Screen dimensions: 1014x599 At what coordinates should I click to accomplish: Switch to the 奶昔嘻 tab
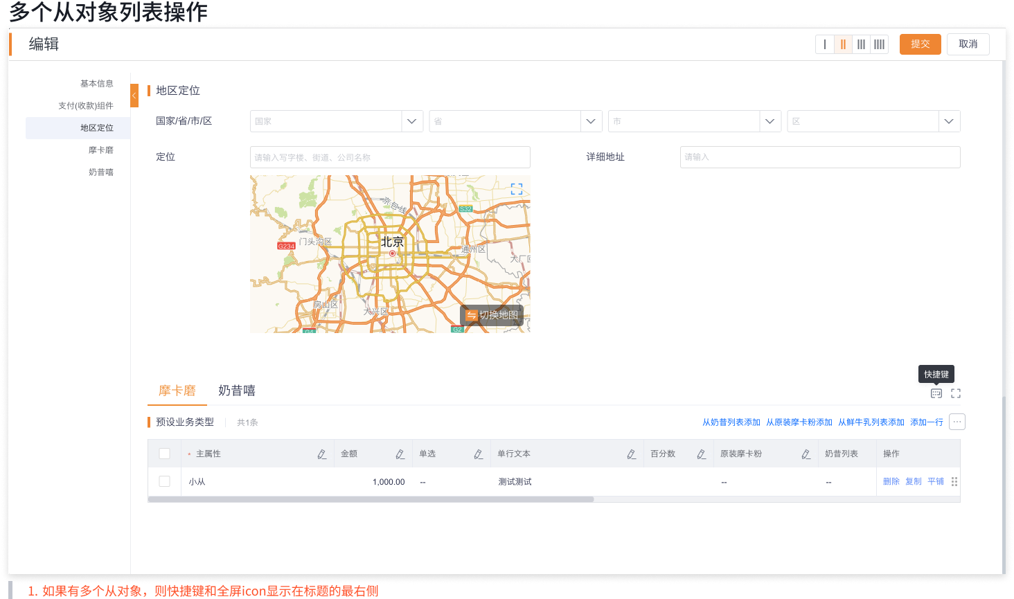(x=237, y=391)
